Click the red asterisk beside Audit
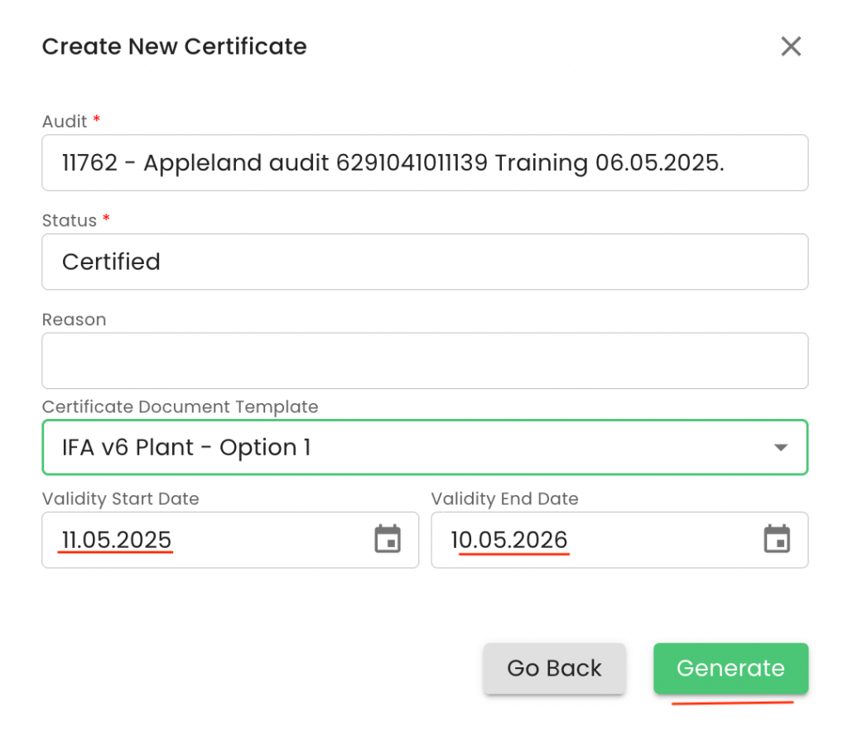Image resolution: width=848 pixels, height=731 pixels. point(96,121)
